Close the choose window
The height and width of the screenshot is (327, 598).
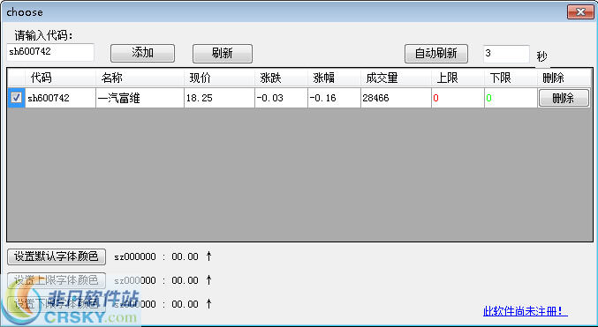580,11
